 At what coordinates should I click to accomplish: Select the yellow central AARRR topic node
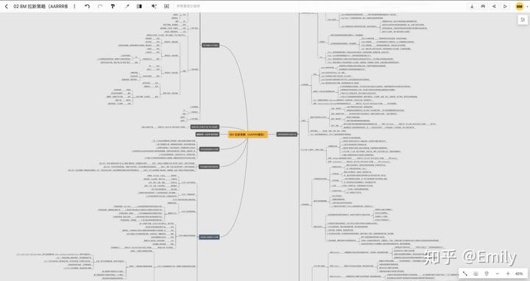pyautogui.click(x=248, y=135)
